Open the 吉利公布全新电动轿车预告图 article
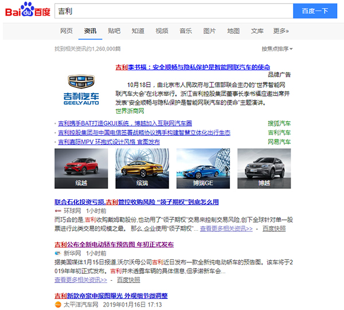The height and width of the screenshot is (310, 344). pyautogui.click(x=114, y=244)
